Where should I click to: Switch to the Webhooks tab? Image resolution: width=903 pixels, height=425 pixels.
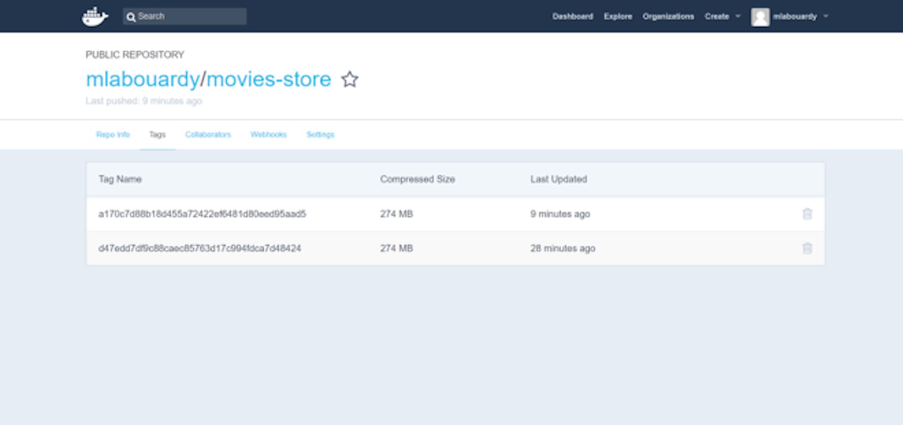point(268,135)
